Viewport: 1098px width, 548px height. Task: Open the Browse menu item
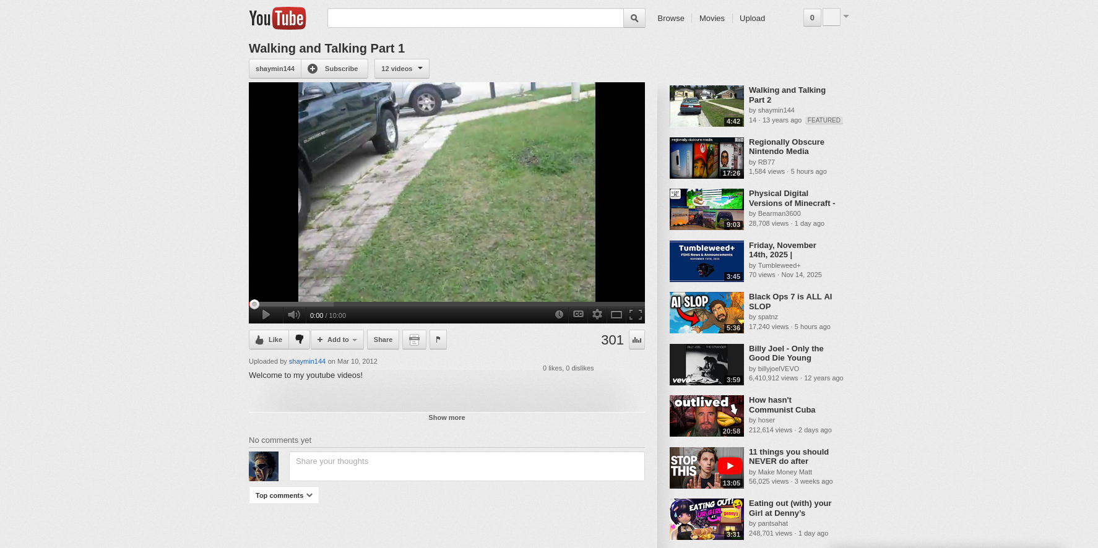point(671,19)
